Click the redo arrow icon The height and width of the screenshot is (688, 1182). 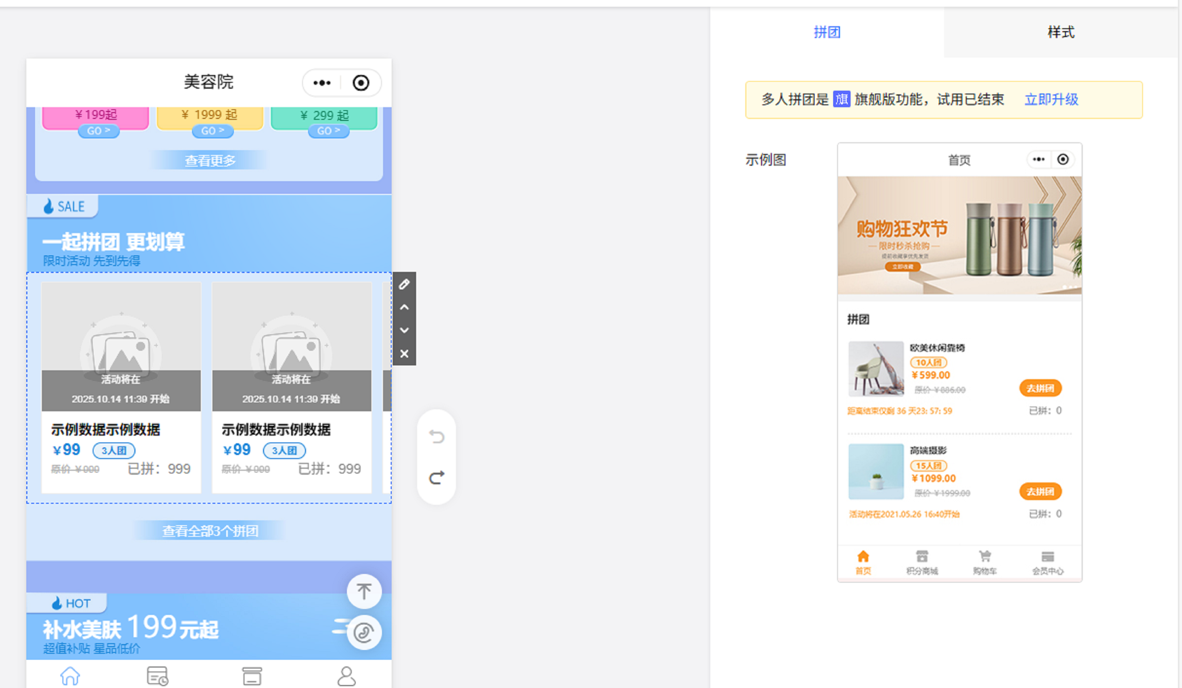pyautogui.click(x=436, y=477)
